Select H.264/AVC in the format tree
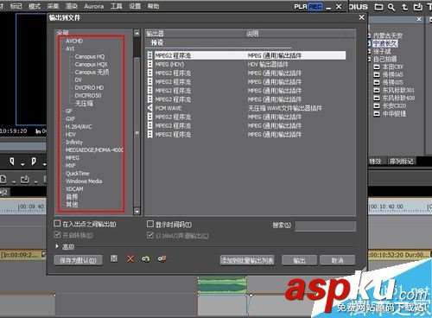This screenshot has width=432, height=318. (x=79, y=126)
